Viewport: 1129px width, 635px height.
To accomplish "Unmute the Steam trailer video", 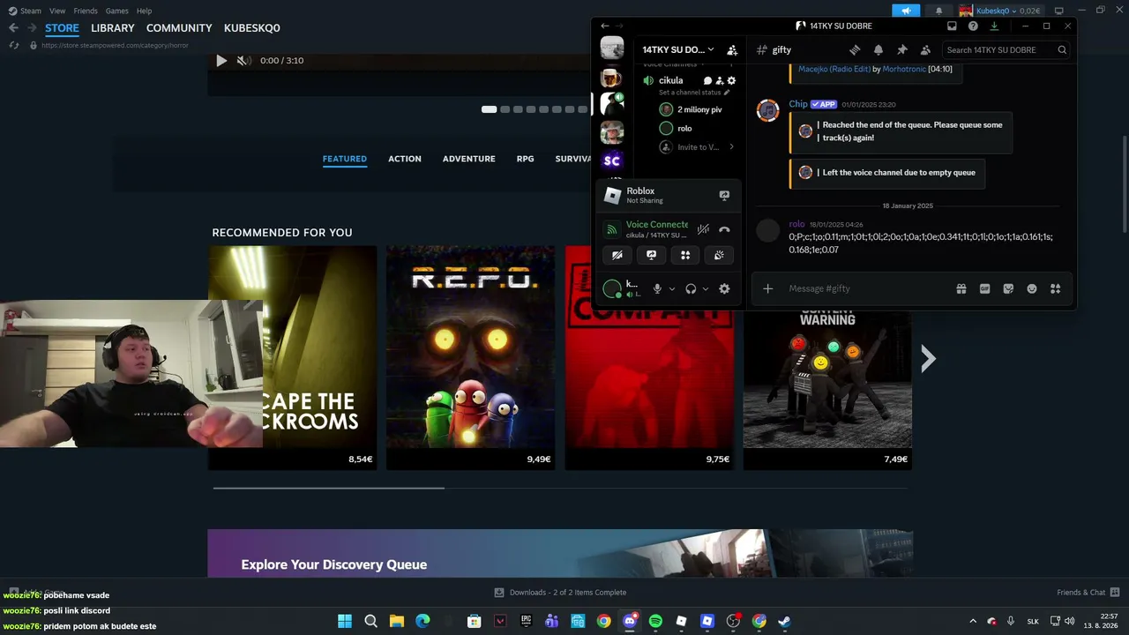I will 243,61.
